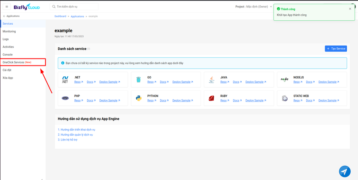Click the NODEJS logo icon
Screen dimensions: 358x180
coord(285,79)
